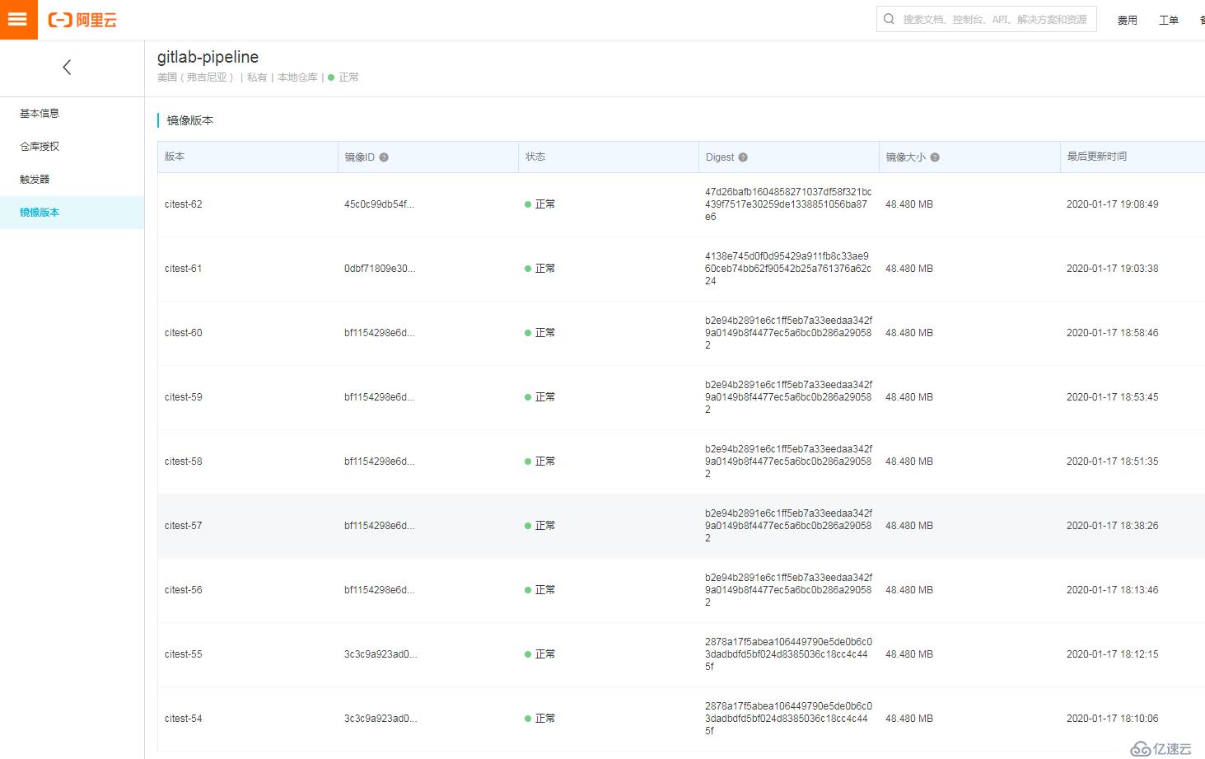1205x759 pixels.
Task: Click timestamp 2020-01-17 18:58:46
Action: [1112, 333]
